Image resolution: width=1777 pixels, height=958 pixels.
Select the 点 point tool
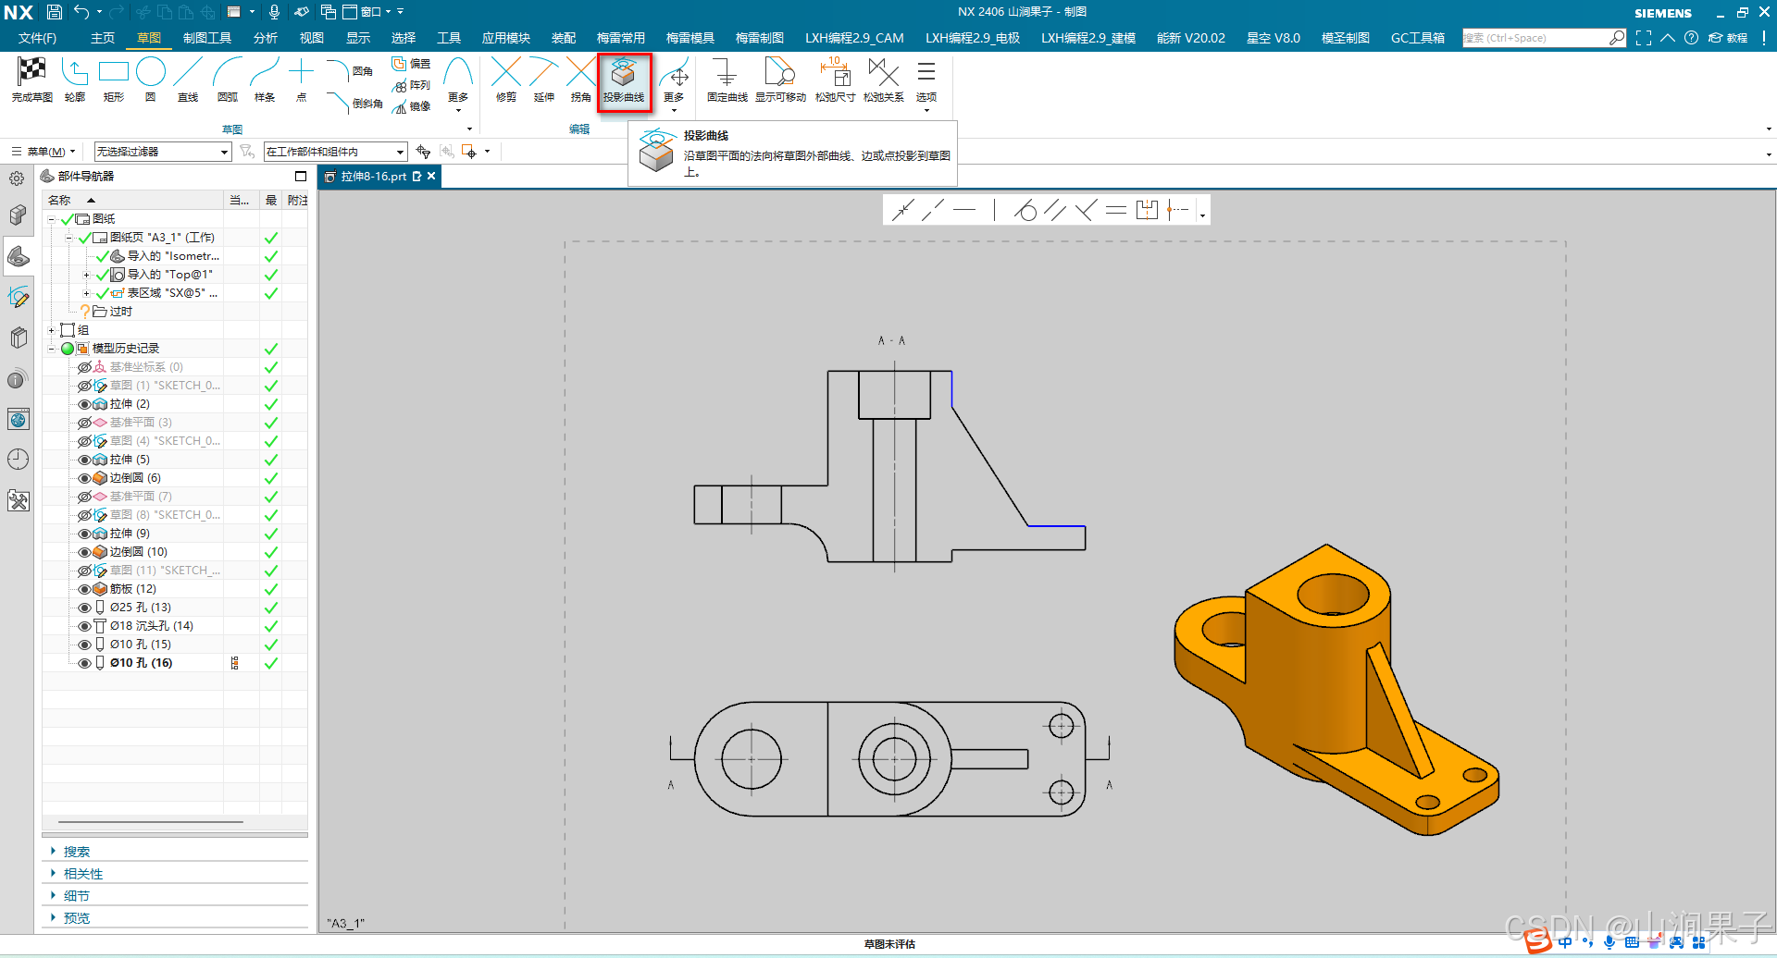(x=301, y=79)
